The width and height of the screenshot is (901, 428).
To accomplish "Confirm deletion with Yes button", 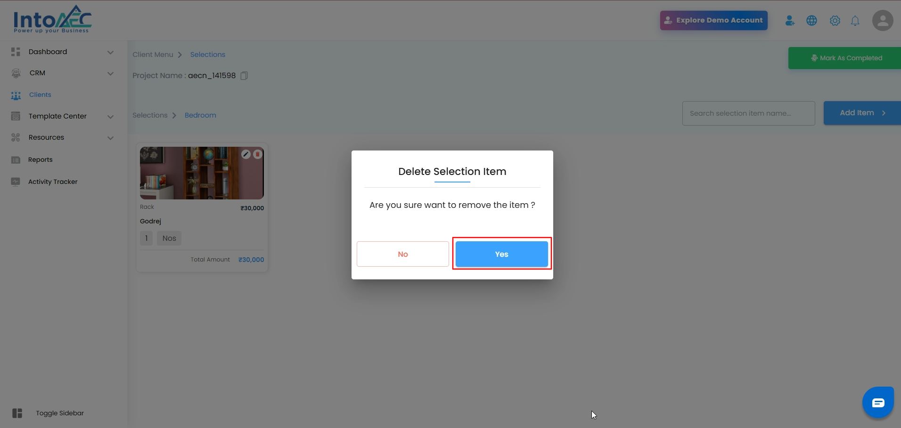I will [x=501, y=254].
